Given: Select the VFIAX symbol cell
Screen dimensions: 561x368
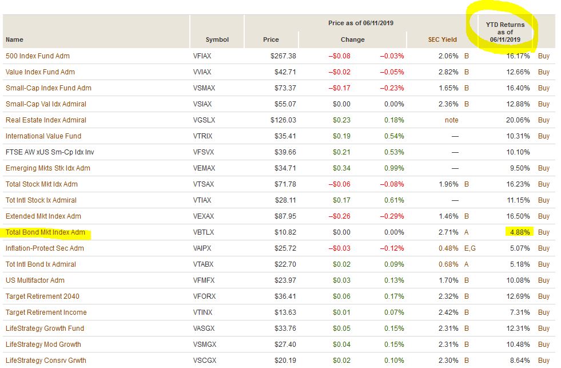Looking at the screenshot, I should pos(202,56).
